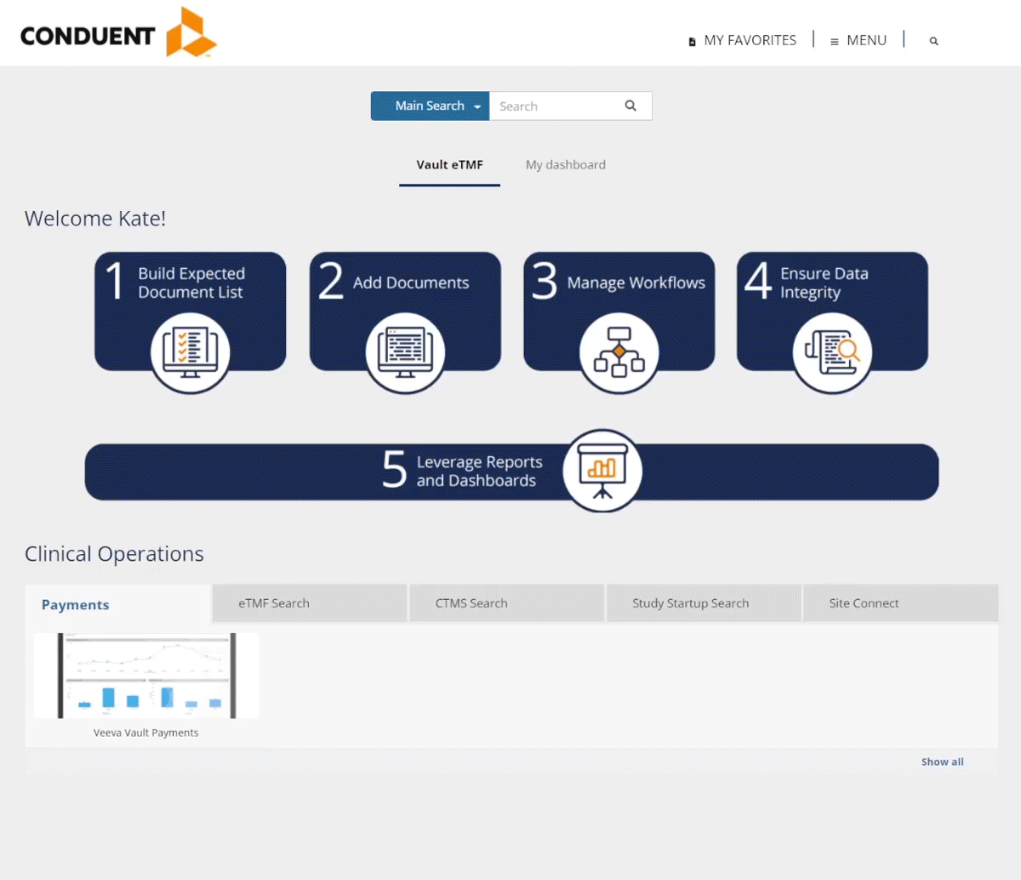The width and height of the screenshot is (1021, 880).
Task: Open the CTMS Search tab
Action: pos(507,603)
